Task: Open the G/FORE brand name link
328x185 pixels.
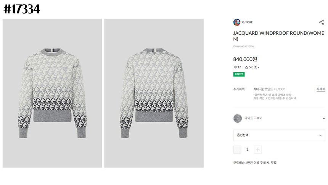Action: pyautogui.click(x=248, y=22)
